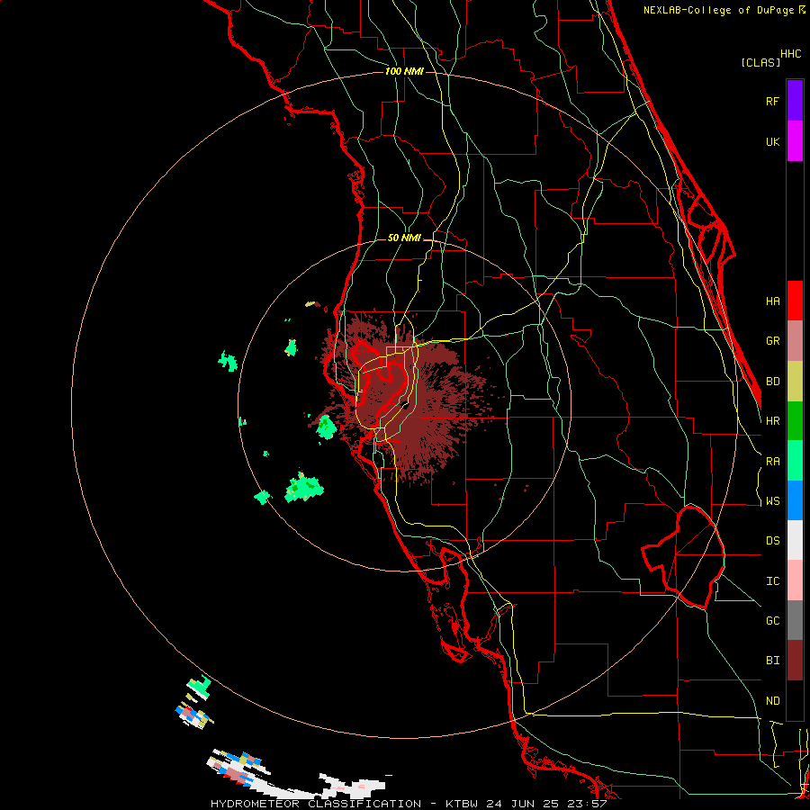
Task: Select the BD yellow legend block
Action: (795, 381)
